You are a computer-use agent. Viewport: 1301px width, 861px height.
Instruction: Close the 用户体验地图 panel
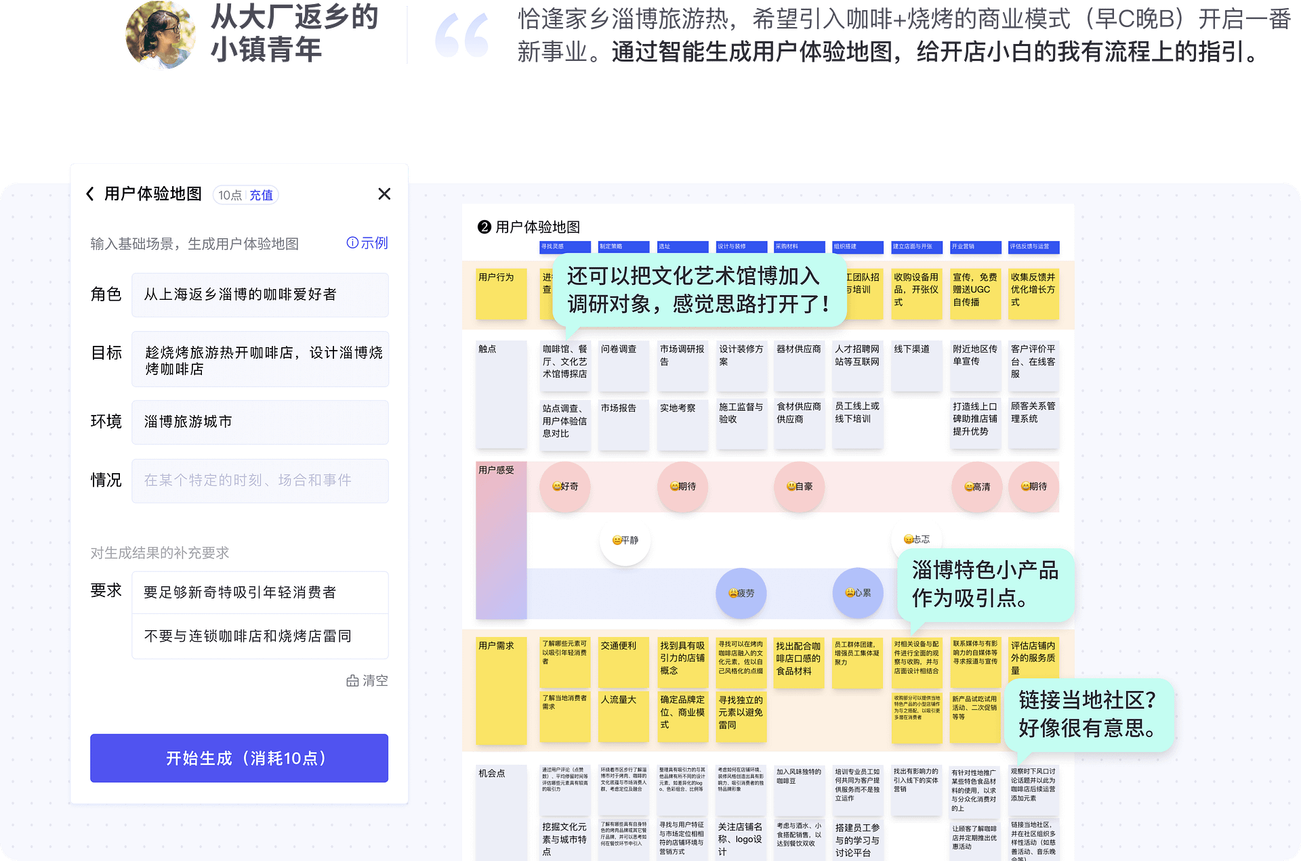384,194
